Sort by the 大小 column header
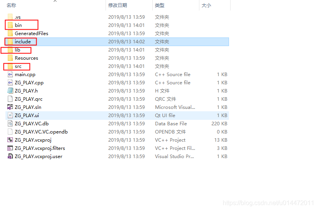Viewport: 317px width, 210px height. [x=206, y=5]
